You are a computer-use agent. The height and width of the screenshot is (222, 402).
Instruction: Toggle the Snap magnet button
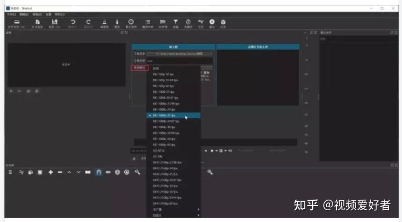pos(99,173)
